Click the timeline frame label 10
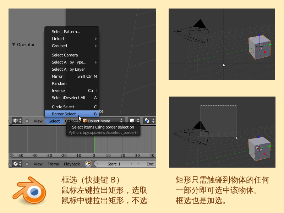Viewport: 284px width, 213px height. coord(108,155)
